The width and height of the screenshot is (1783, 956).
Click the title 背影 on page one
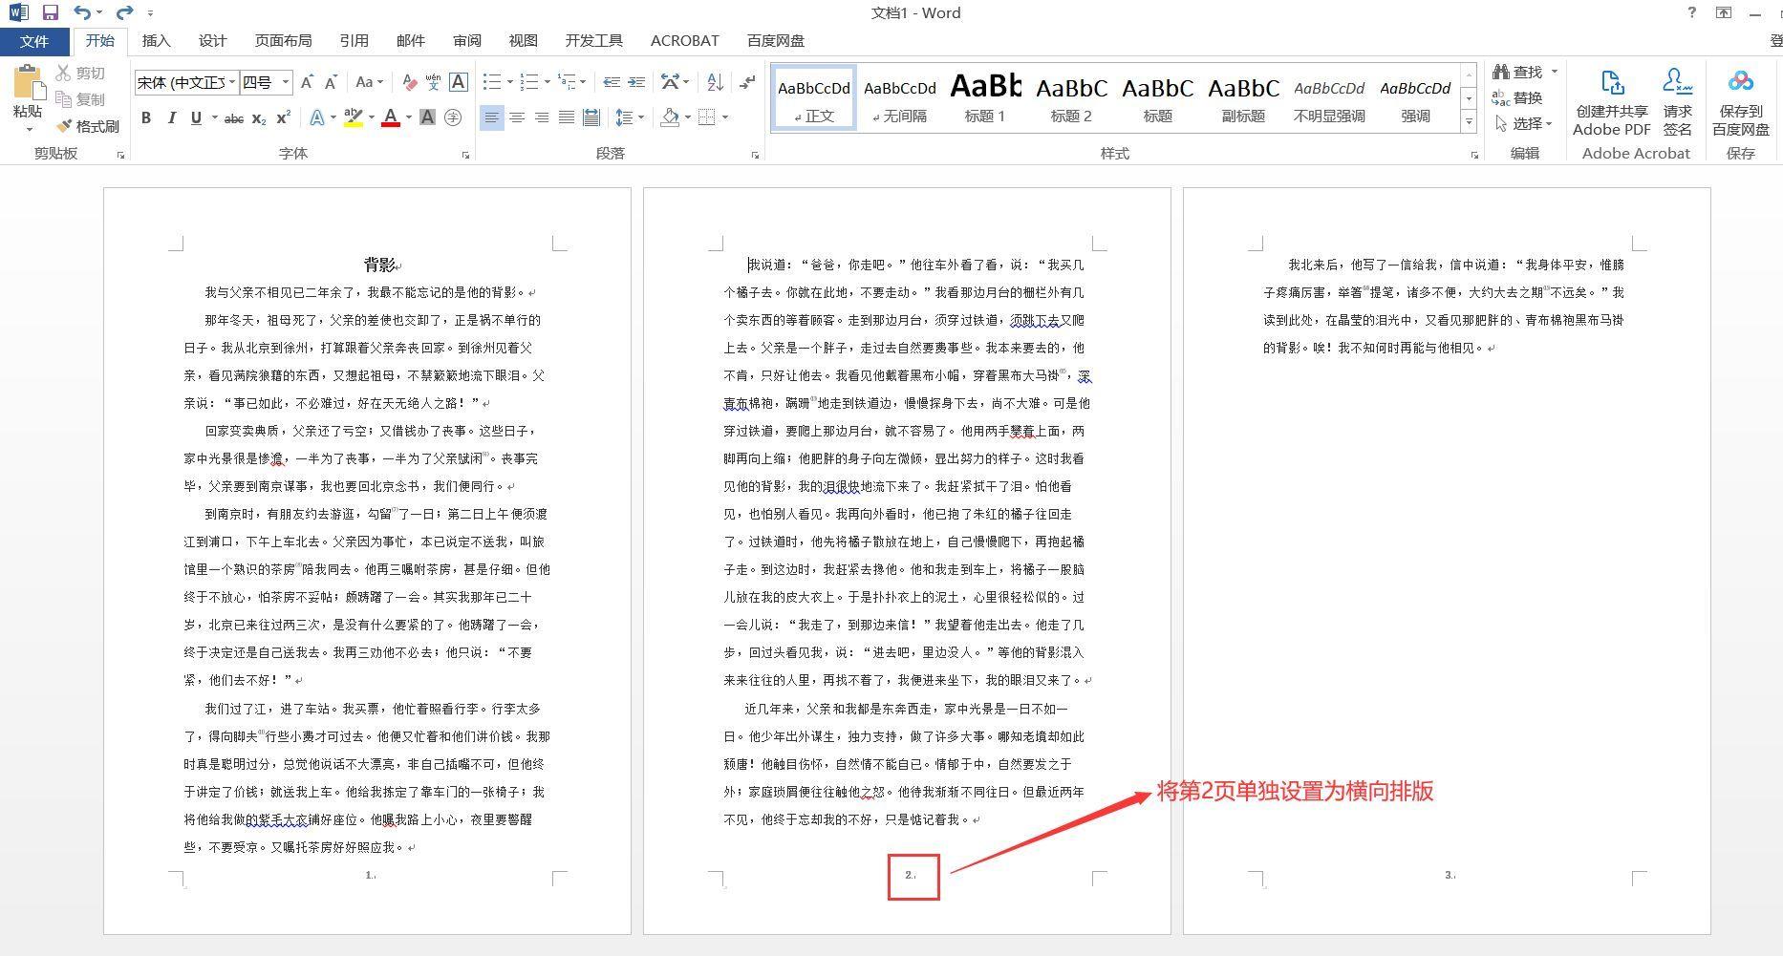pos(378,265)
